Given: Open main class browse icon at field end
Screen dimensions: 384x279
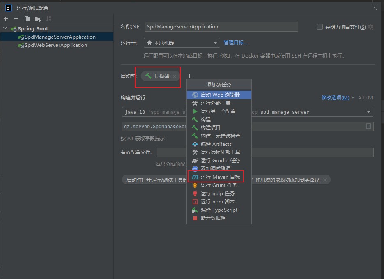Looking at the screenshot, I should 368,127.
